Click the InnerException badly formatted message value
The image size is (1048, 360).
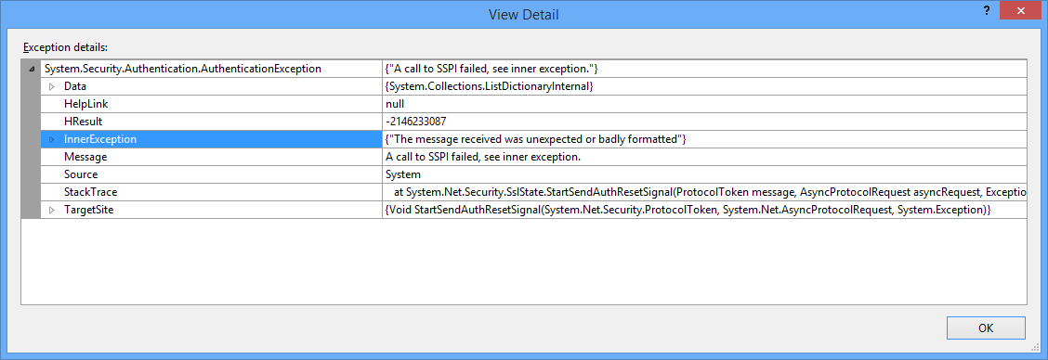[536, 139]
